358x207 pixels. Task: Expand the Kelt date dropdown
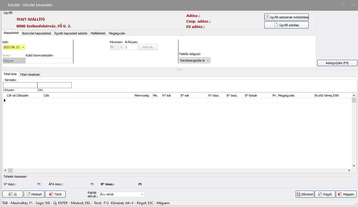point(23,47)
